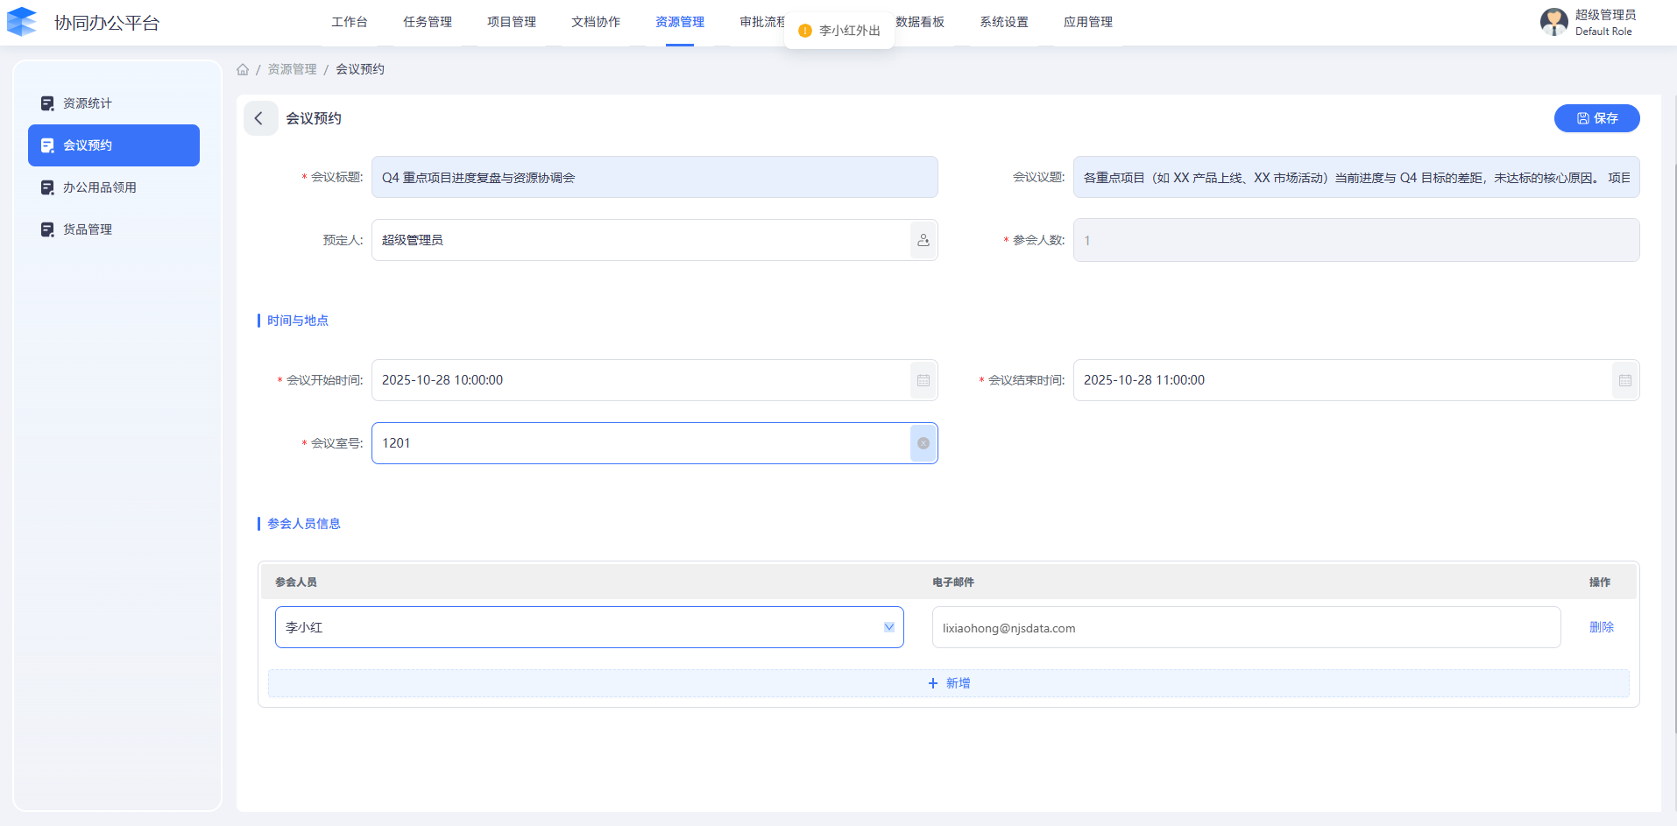This screenshot has width=1677, height=826.
Task: Click the user avatar in top right
Action: (1553, 22)
